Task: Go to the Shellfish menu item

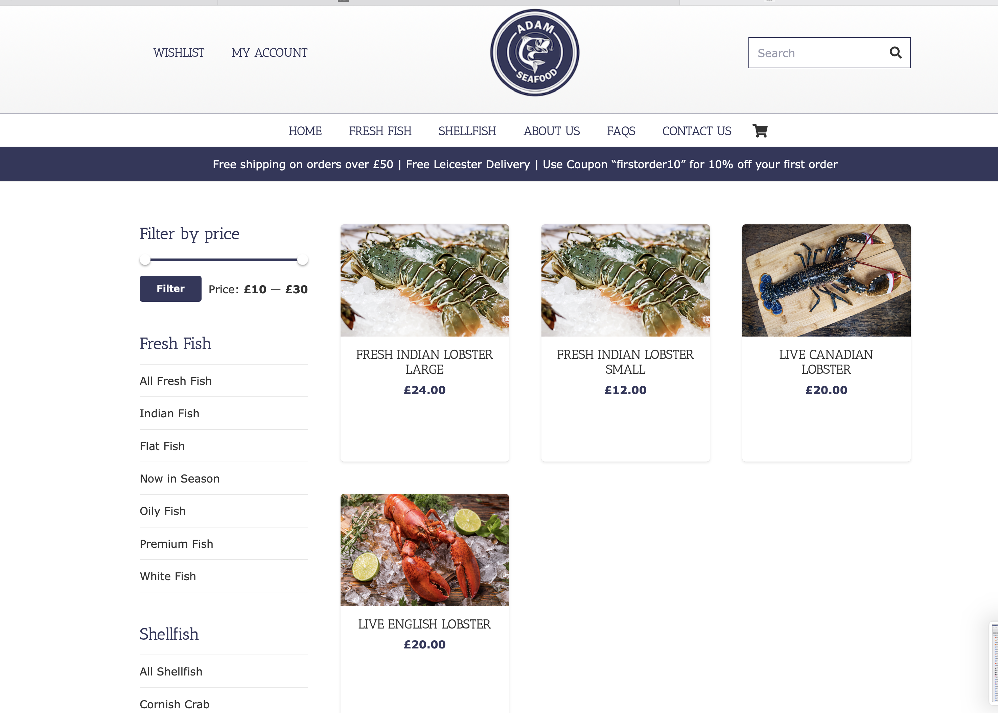Action: [x=467, y=131]
